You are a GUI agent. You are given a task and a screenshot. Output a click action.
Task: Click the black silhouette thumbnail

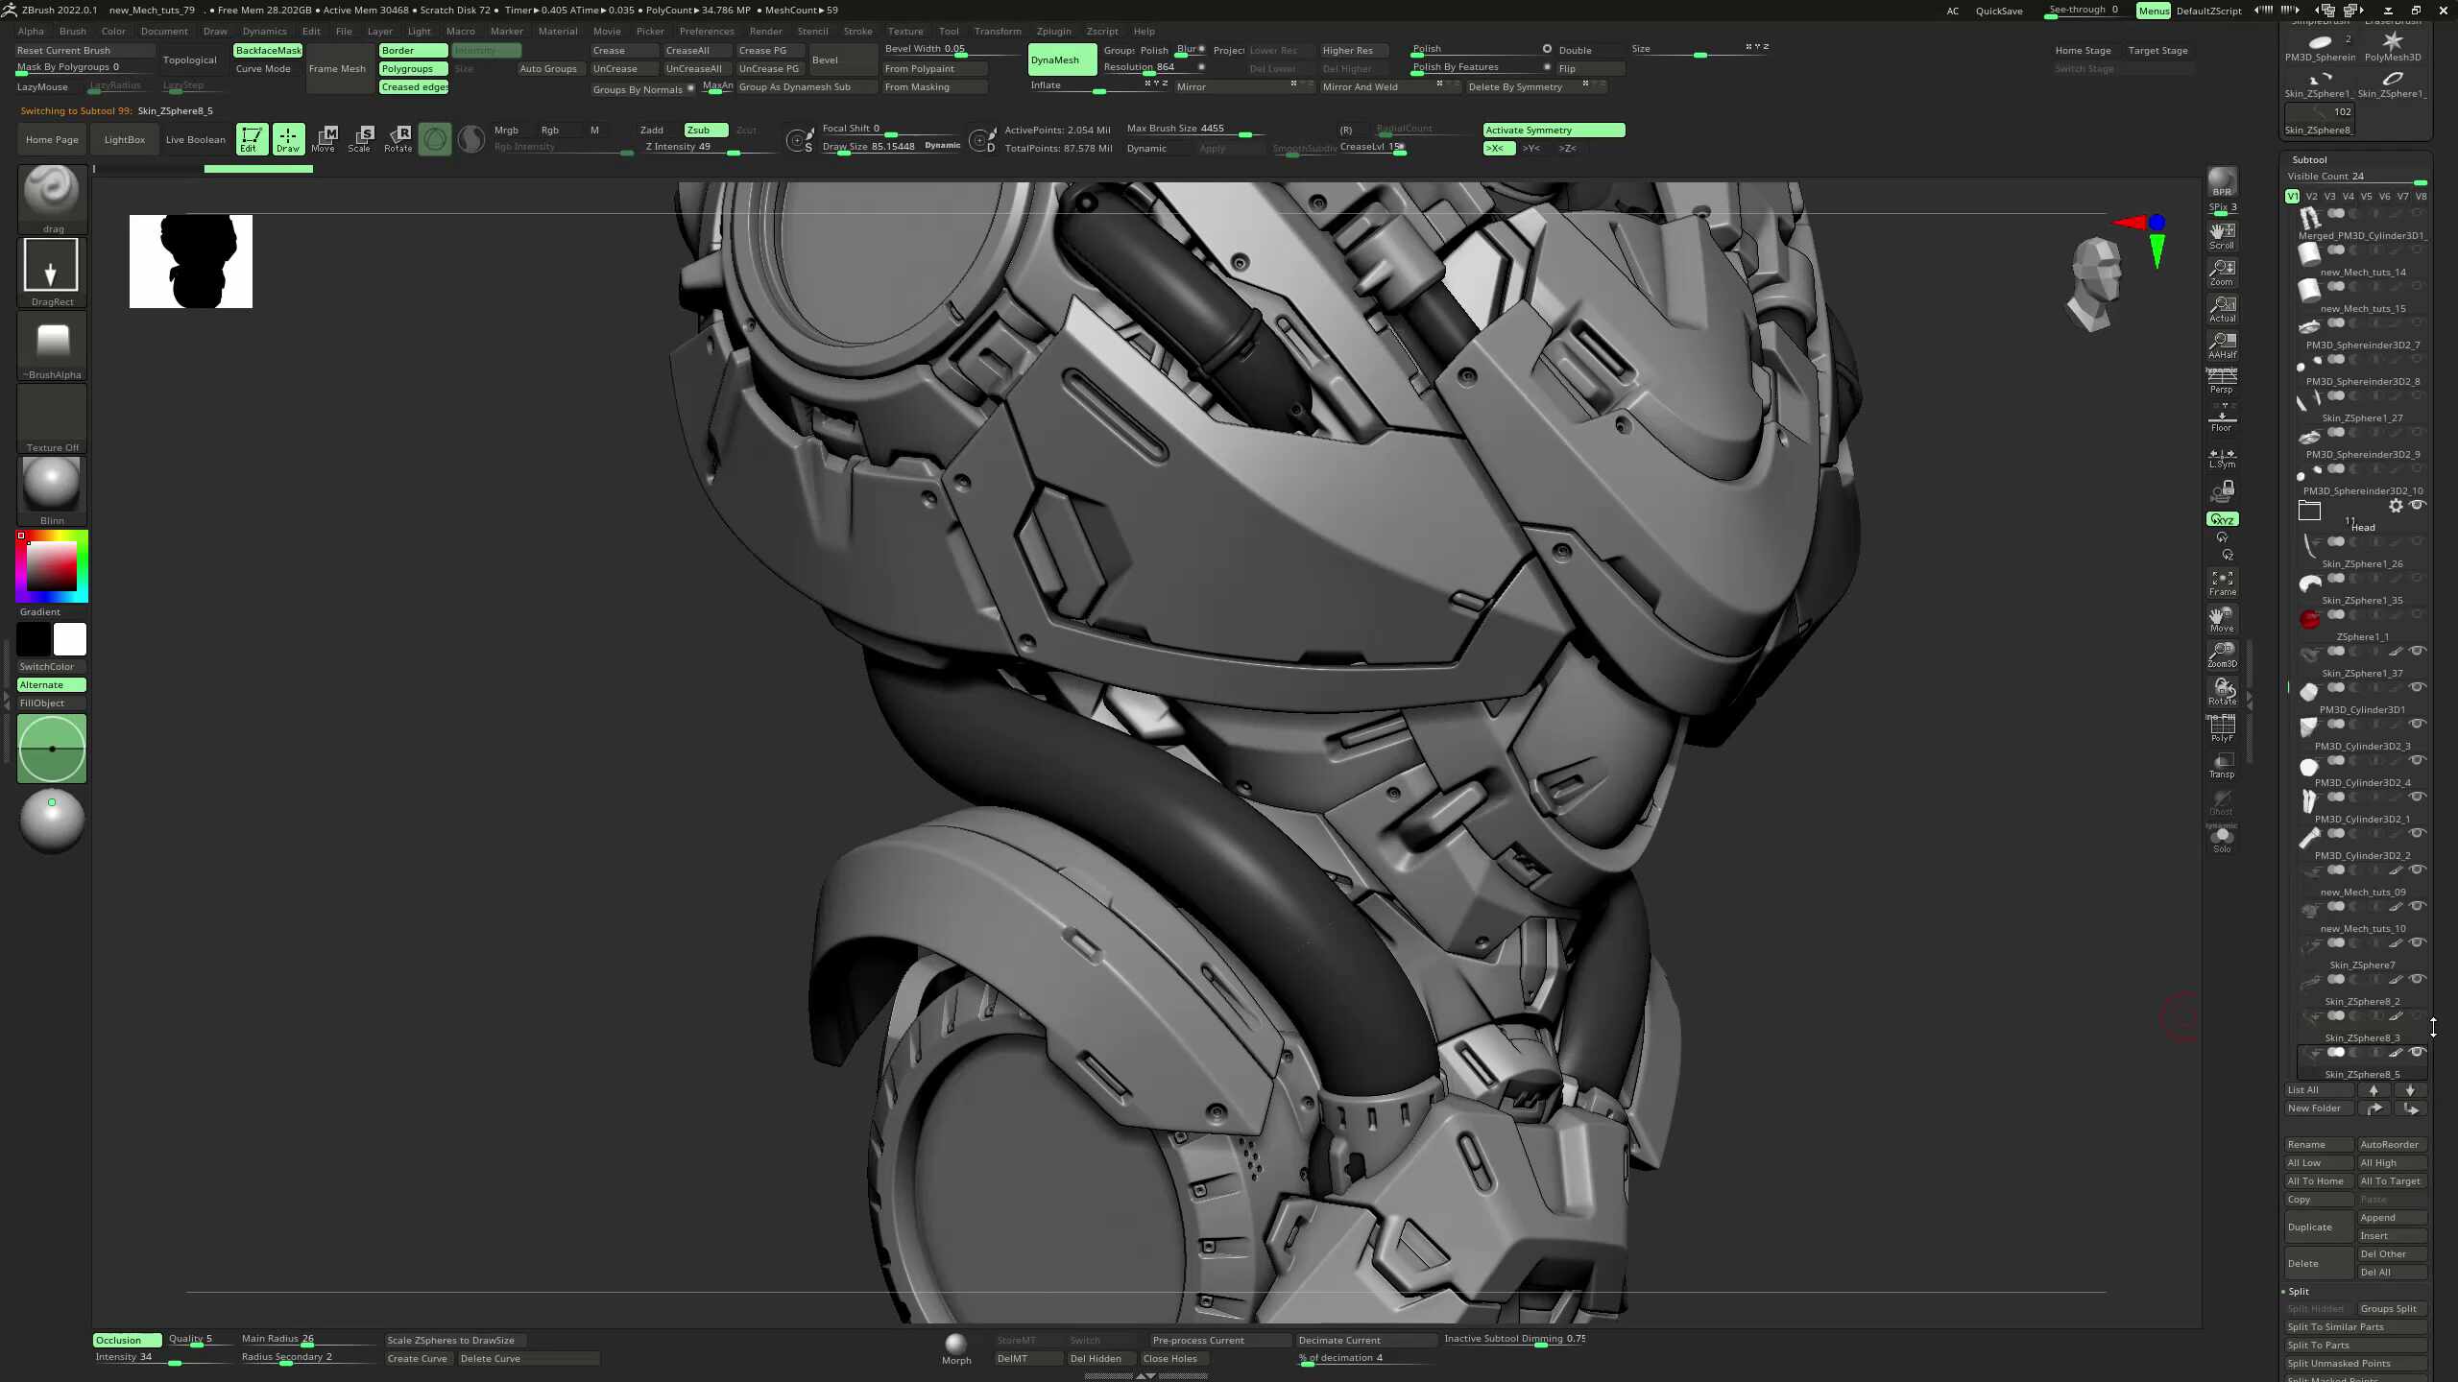(191, 261)
